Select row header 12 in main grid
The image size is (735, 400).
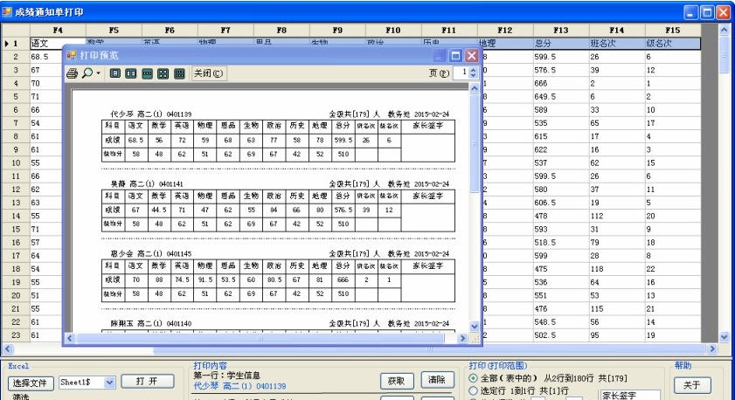point(16,190)
